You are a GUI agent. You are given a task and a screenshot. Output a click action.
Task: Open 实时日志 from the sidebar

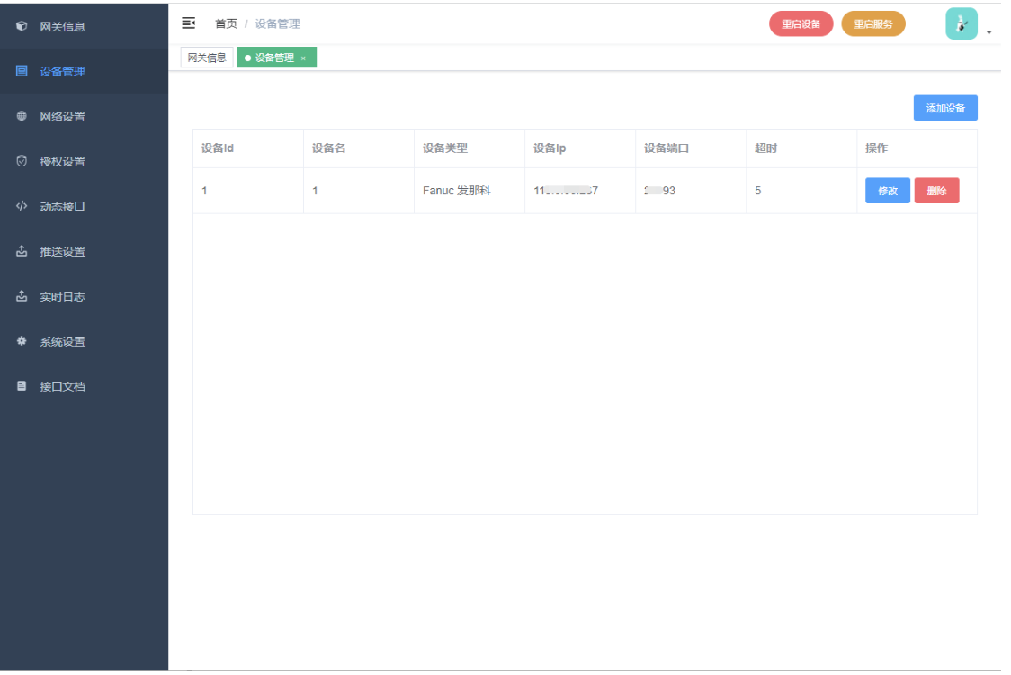tap(62, 296)
